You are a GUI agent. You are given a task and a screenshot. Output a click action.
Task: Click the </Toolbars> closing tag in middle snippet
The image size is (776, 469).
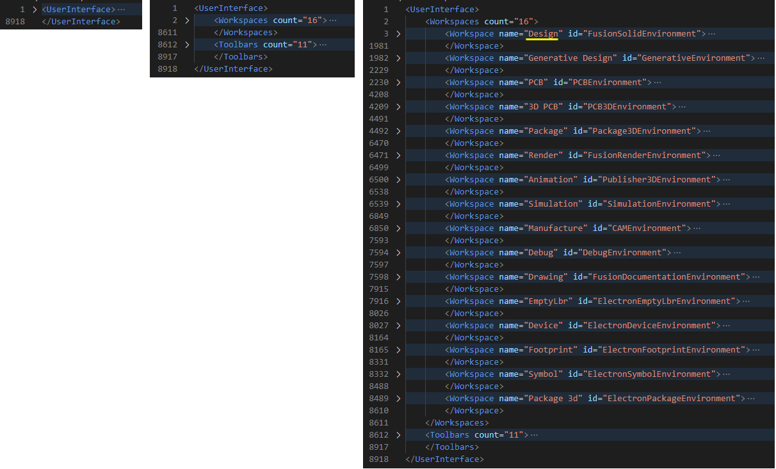[241, 57]
